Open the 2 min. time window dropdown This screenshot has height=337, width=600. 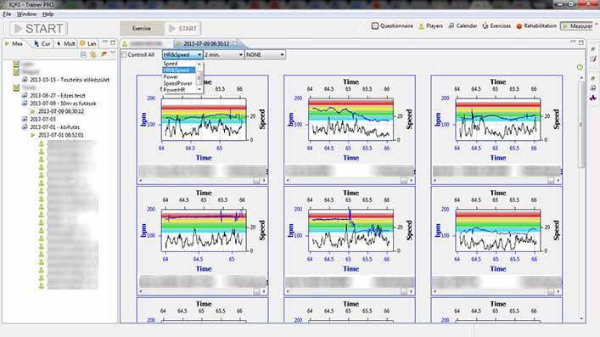pos(223,55)
